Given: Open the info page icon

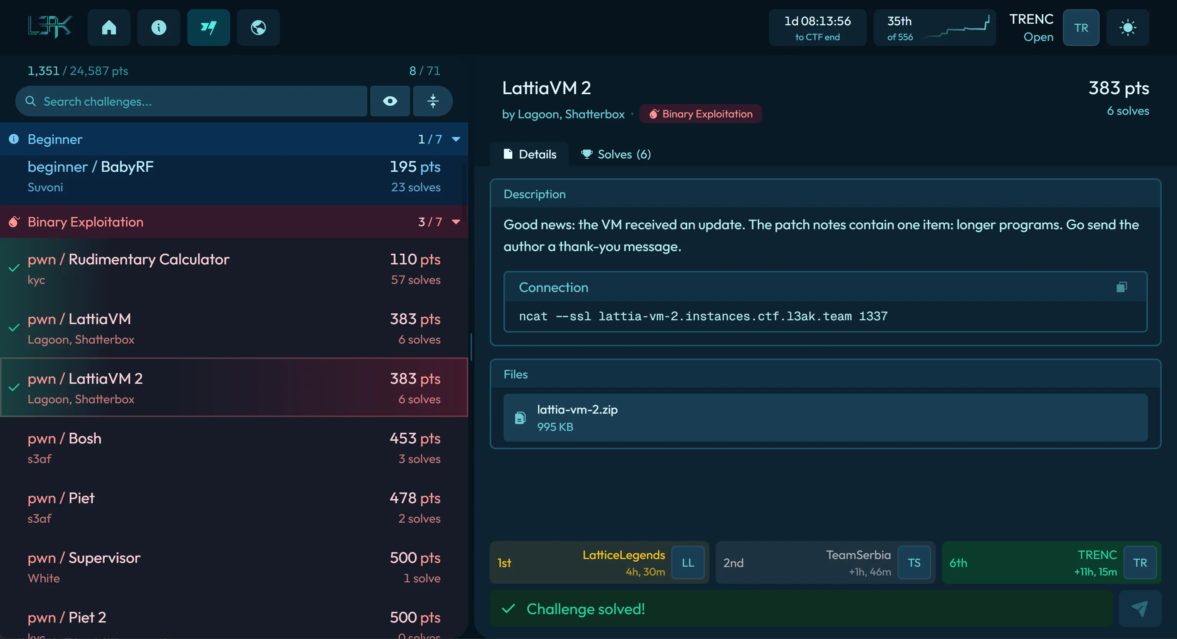Looking at the screenshot, I should [x=159, y=28].
